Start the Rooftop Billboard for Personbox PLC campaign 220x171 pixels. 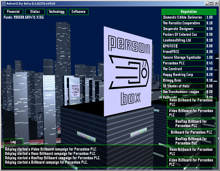point(191,123)
